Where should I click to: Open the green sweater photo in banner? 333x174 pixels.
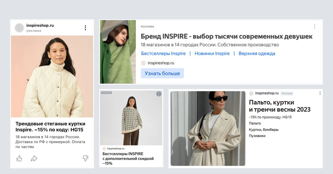coord(118,52)
